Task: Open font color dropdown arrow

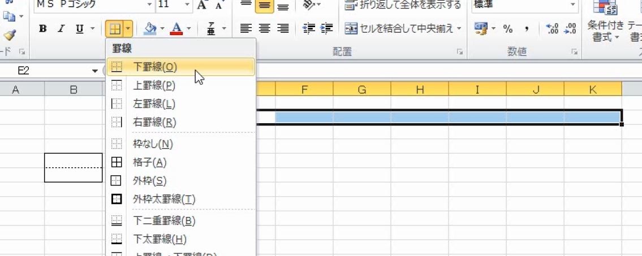Action: 189,29
